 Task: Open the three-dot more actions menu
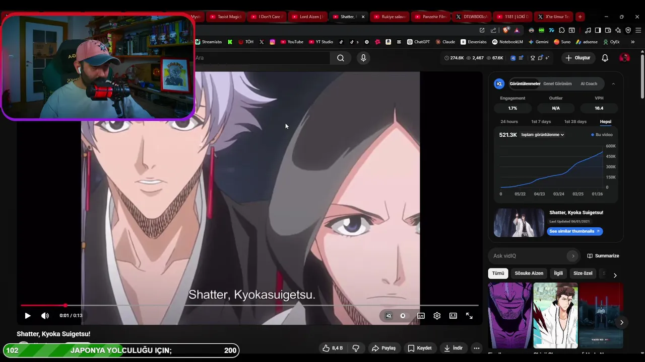476,348
